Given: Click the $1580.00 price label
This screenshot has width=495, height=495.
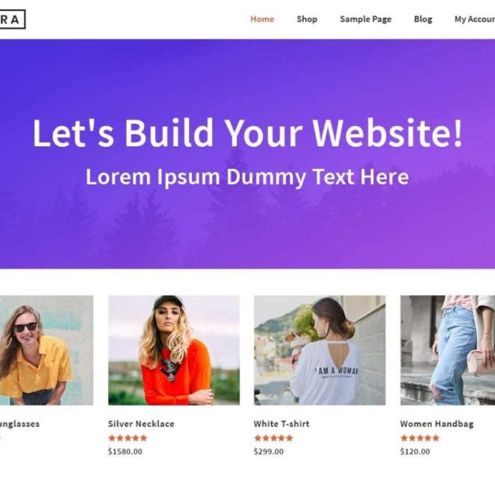Looking at the screenshot, I should coord(125,451).
